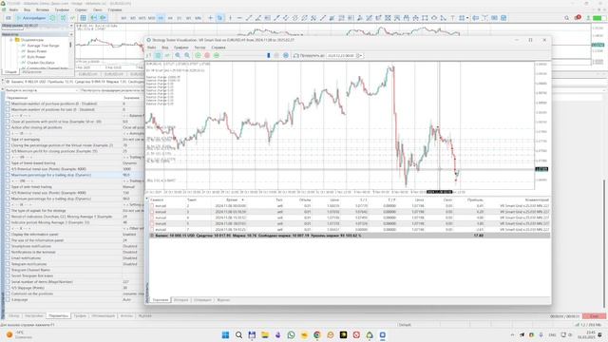Tick the 'Smartphone notifications' parameter checkbox
Image resolution: width=608 pixels, height=342 pixels.
click(8, 246)
